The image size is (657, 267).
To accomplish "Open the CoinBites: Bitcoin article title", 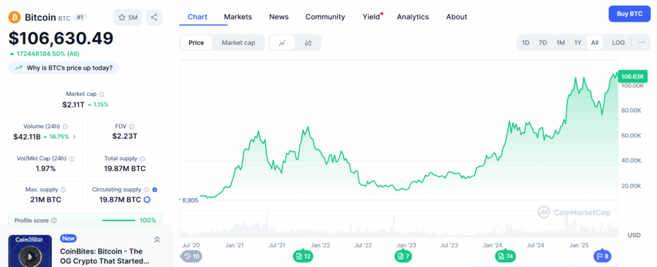I will pyautogui.click(x=105, y=256).
